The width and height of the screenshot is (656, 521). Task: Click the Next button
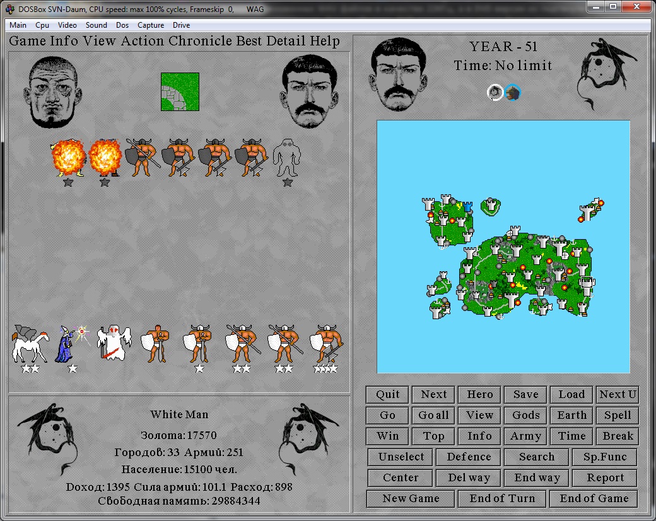(x=433, y=395)
